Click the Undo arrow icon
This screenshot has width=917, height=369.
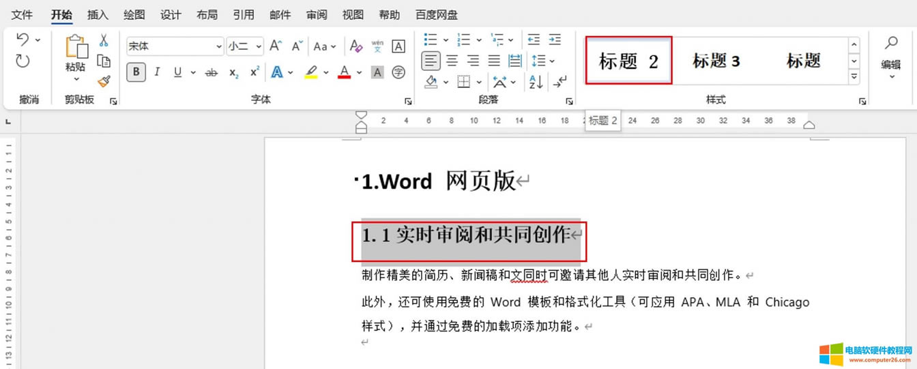click(x=23, y=40)
